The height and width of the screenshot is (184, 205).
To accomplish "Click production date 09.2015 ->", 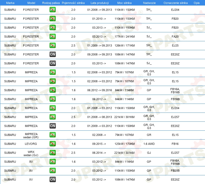I will (99, 144).
